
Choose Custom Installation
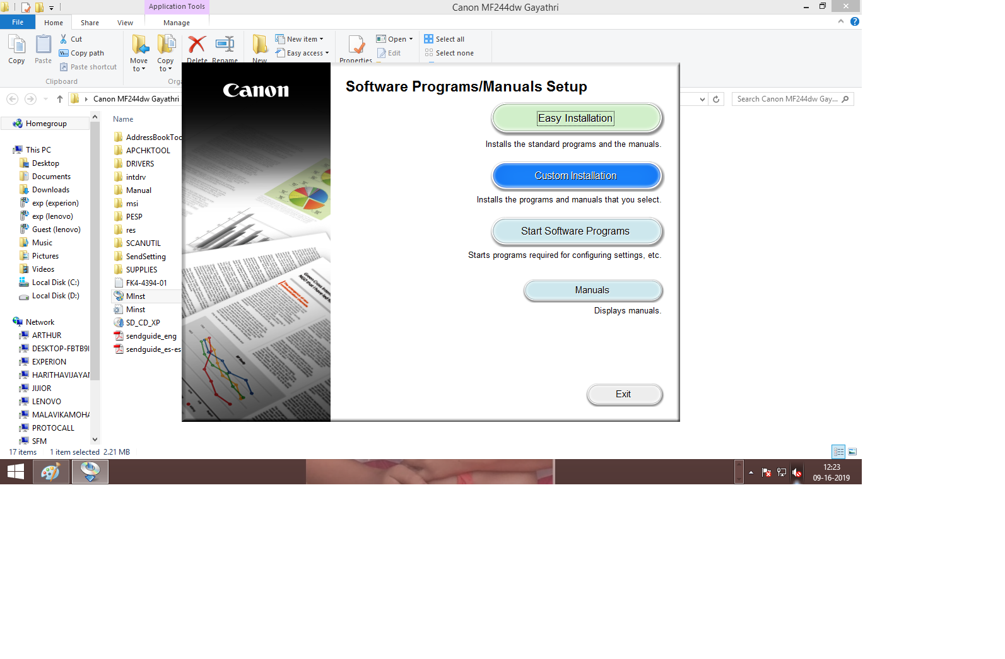576,175
